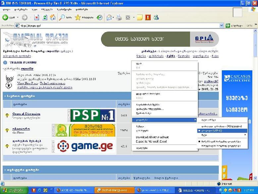Screen dimensions: 258x194
Task: Expand the address bar URL dropdown
Action: coord(222,26)
